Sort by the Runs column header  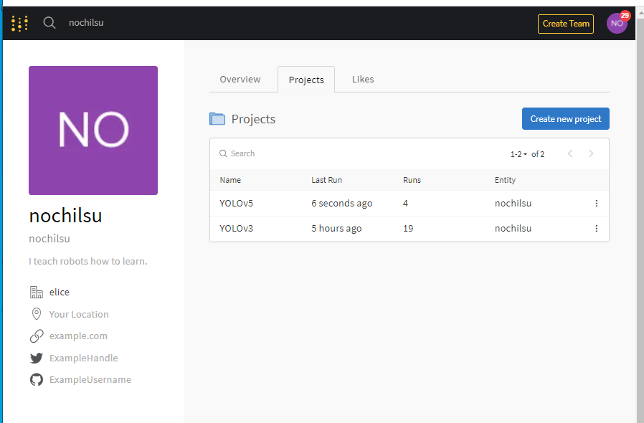pos(412,180)
